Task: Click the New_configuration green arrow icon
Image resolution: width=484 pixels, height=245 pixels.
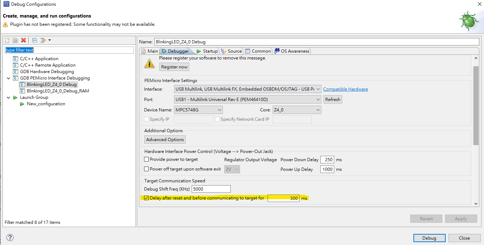Action: click(x=22, y=104)
